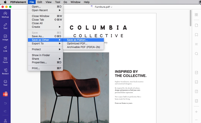Select Save as Flatten...

[83, 40]
